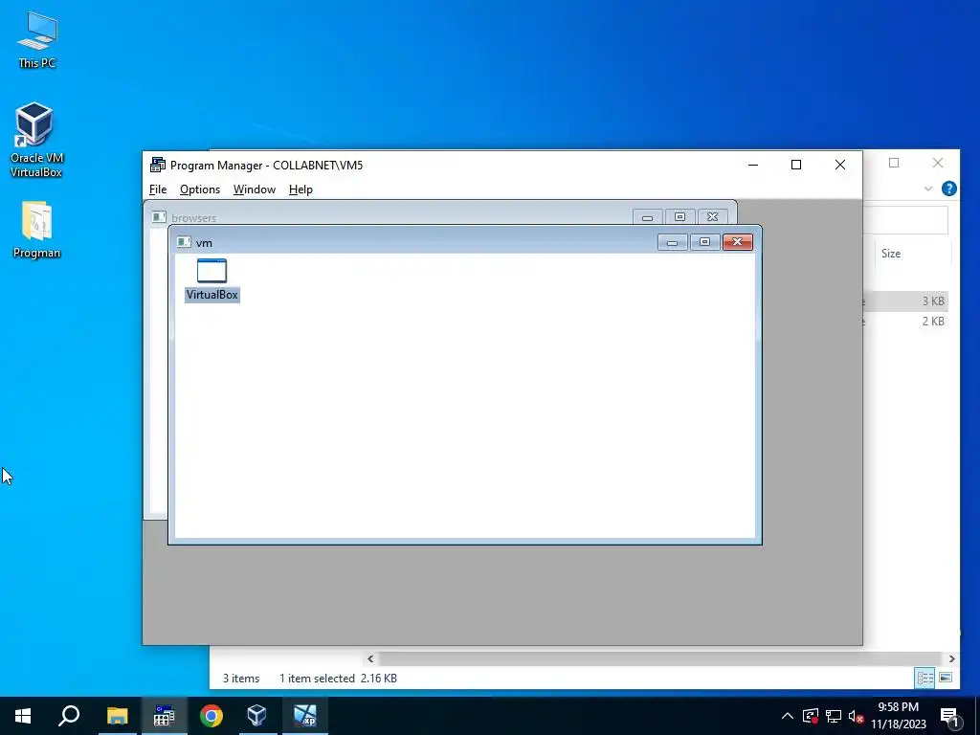This screenshot has height=735, width=980.
Task: Click the File Explorer search box
Action: pos(905,219)
